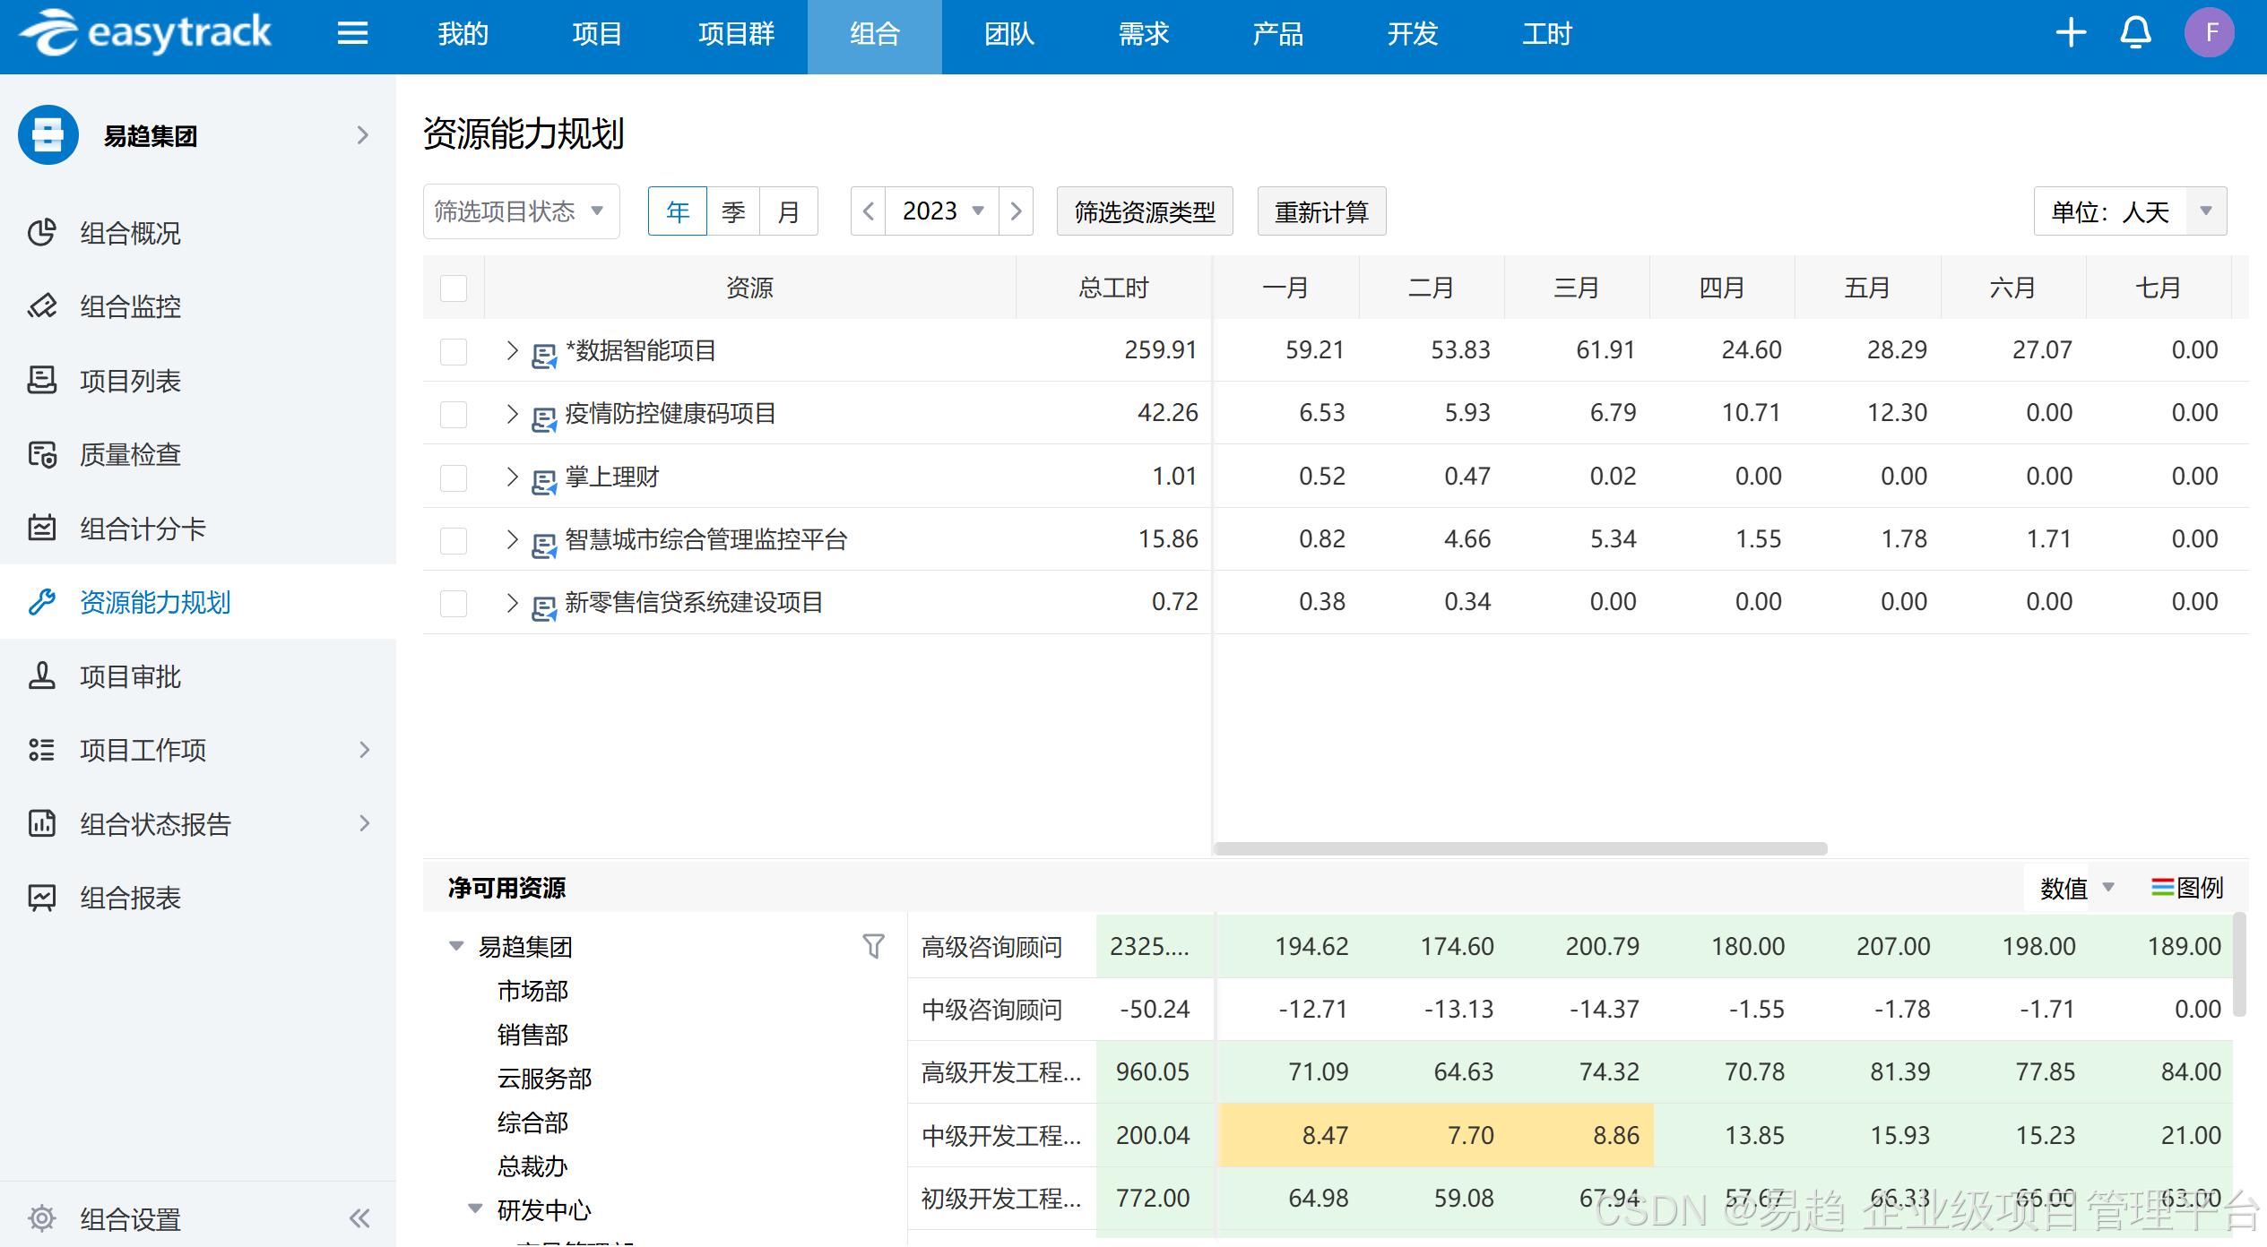Viewport: 2267px width, 1247px height.
Task: Select the 季 quarter view tab
Action: pos(733,212)
